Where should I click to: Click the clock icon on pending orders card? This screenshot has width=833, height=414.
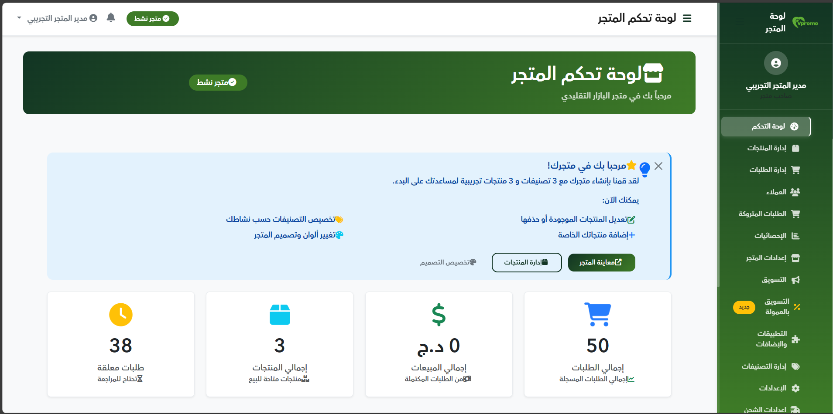pos(121,315)
